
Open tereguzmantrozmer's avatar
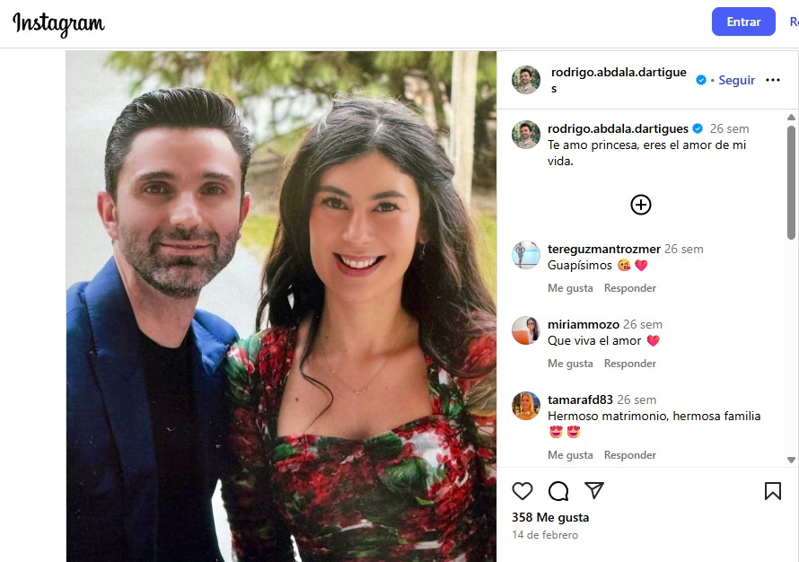(526, 255)
